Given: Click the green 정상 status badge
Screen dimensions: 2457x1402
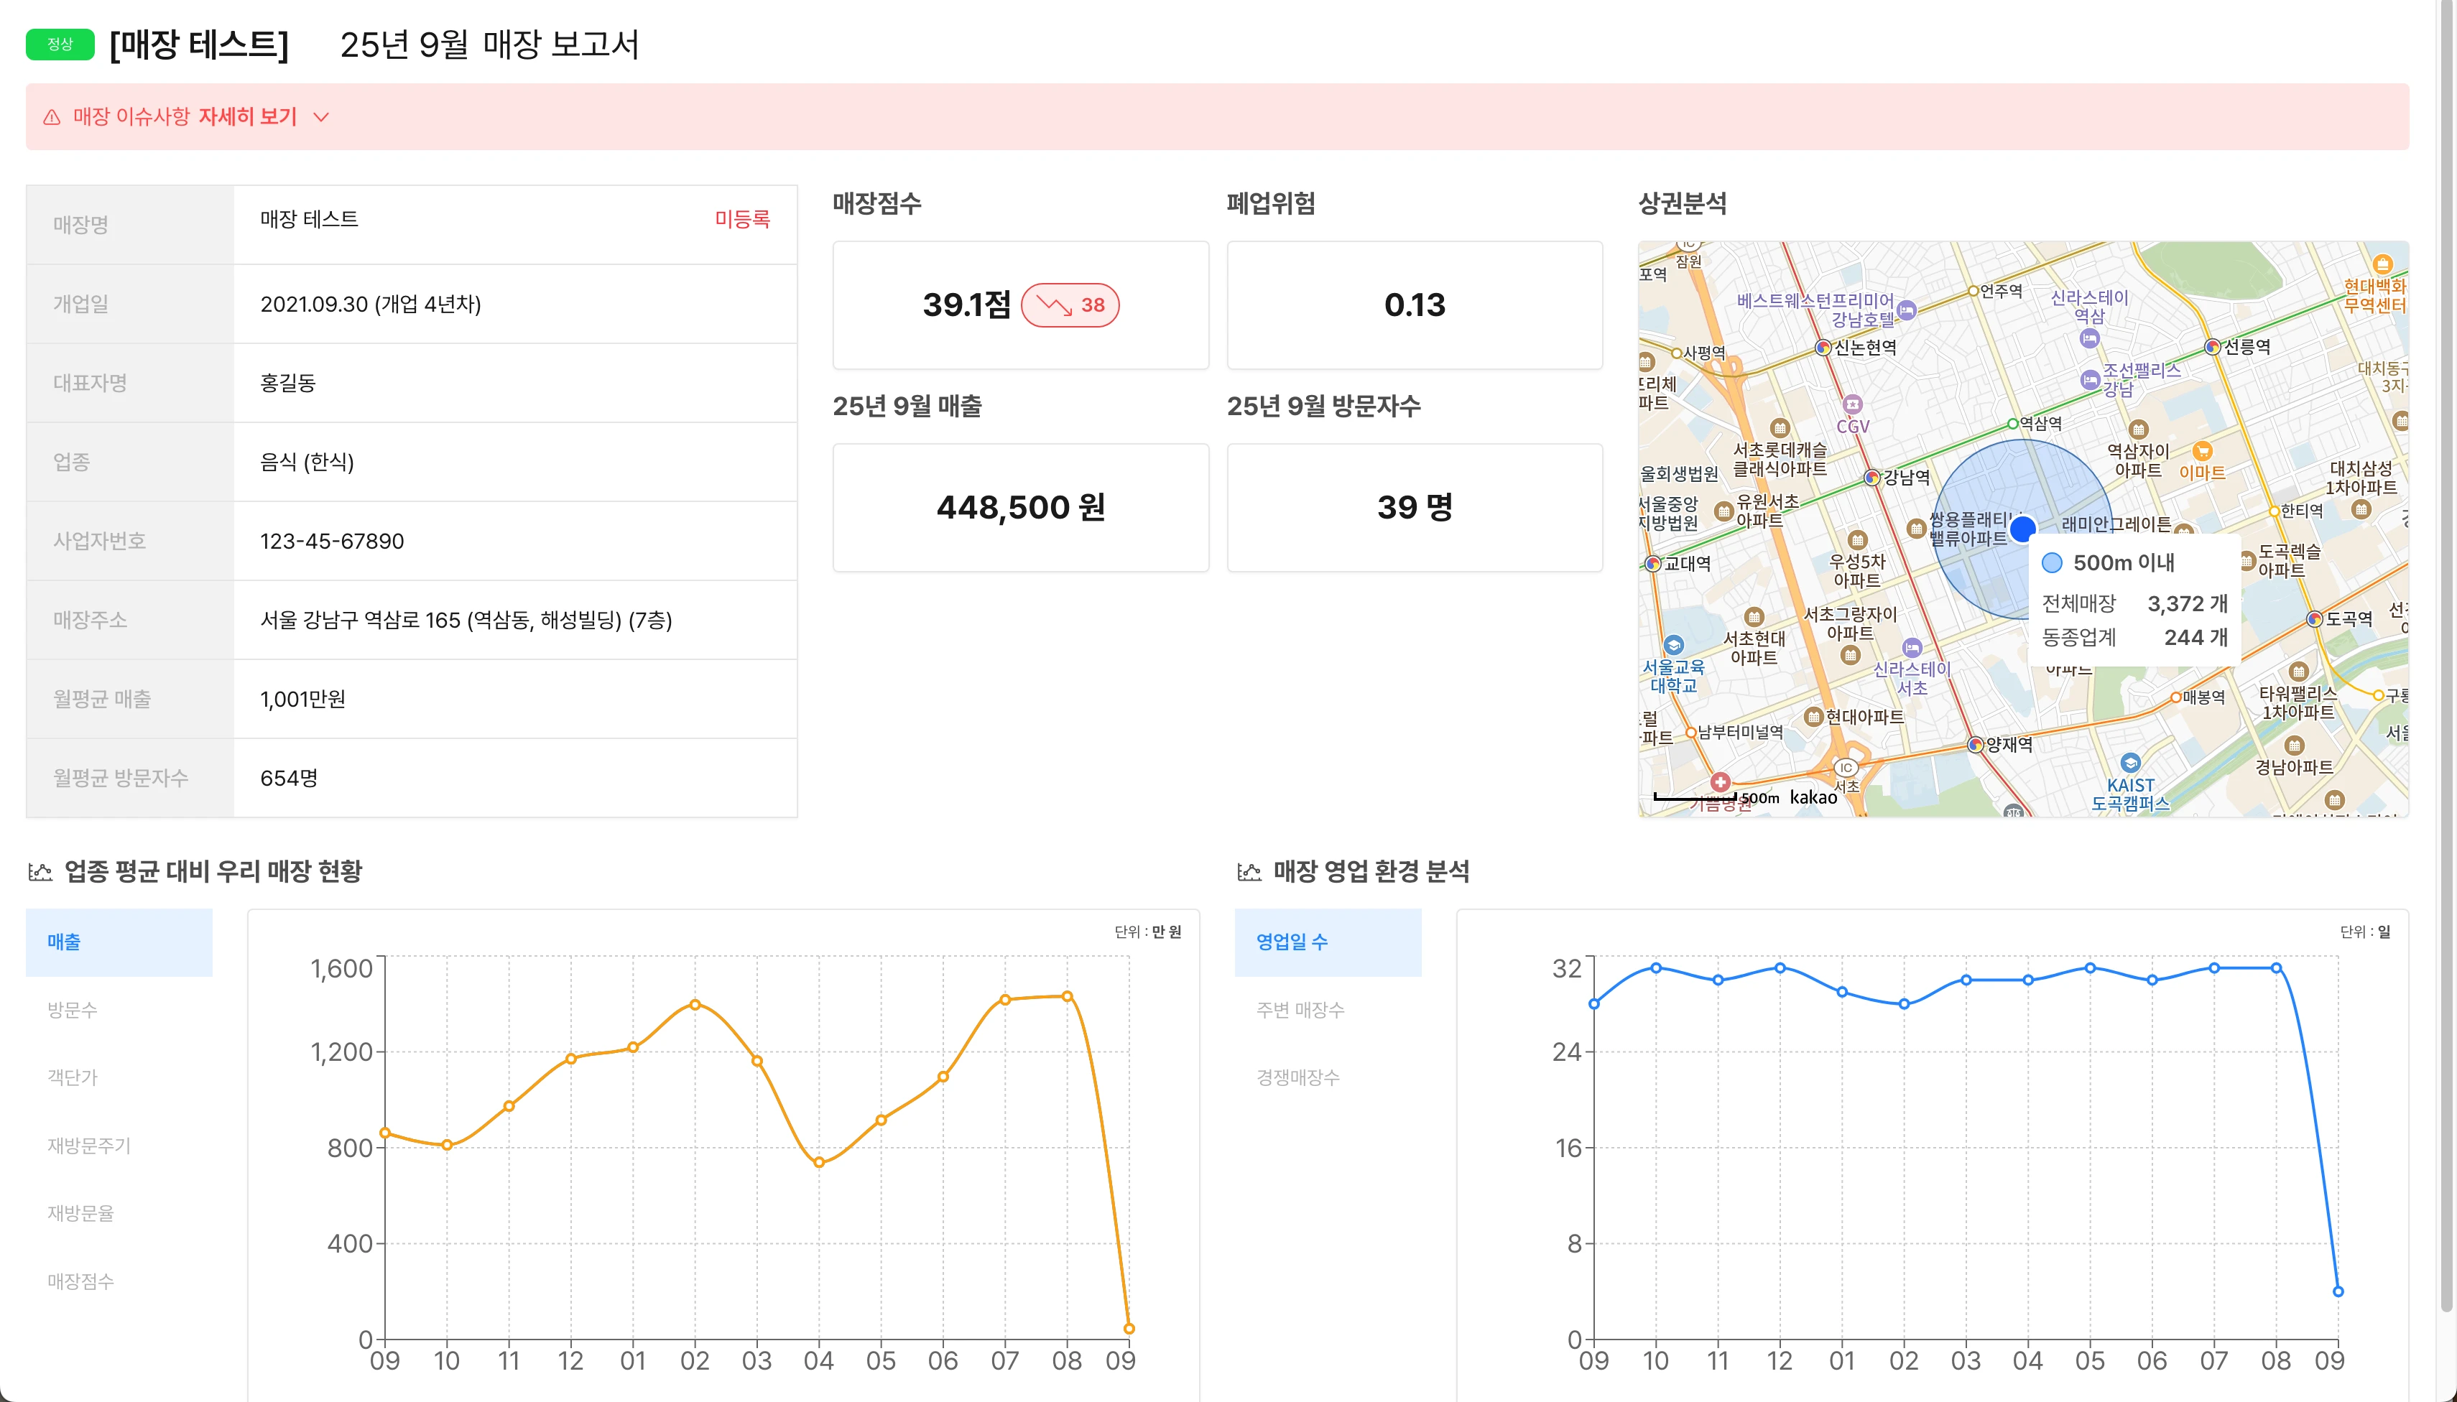Looking at the screenshot, I should (60, 45).
